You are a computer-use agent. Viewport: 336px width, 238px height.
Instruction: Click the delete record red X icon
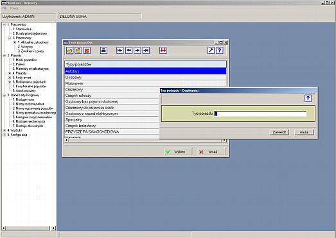(x=87, y=51)
